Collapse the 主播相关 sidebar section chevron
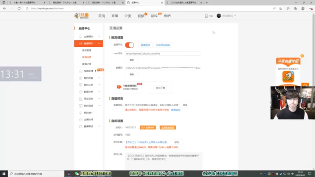This screenshot has height=177, width=315. pyautogui.click(x=99, y=37)
